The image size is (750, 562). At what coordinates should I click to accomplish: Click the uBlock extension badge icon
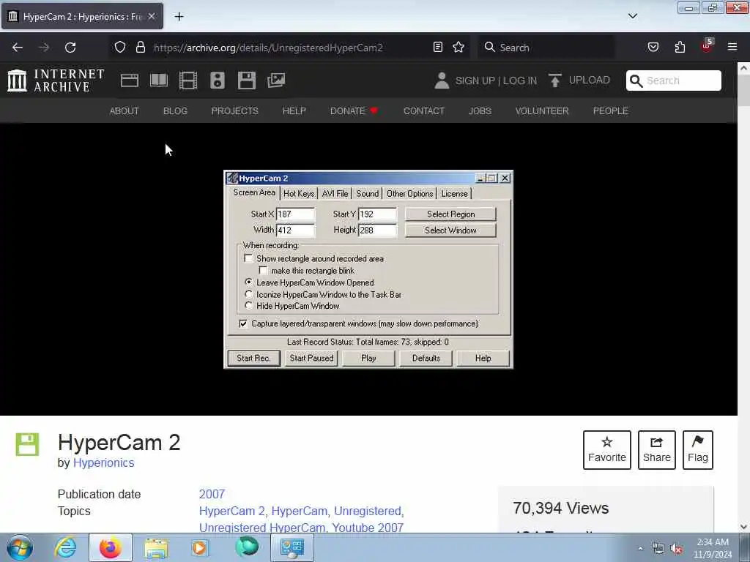tap(707, 46)
